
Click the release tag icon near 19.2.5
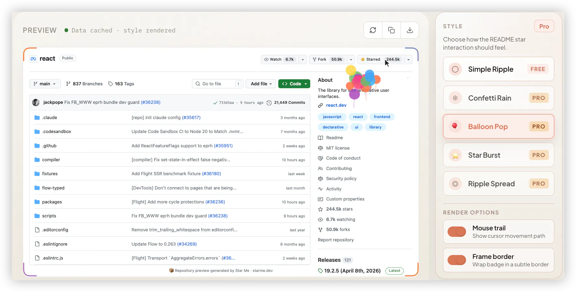coord(320,271)
